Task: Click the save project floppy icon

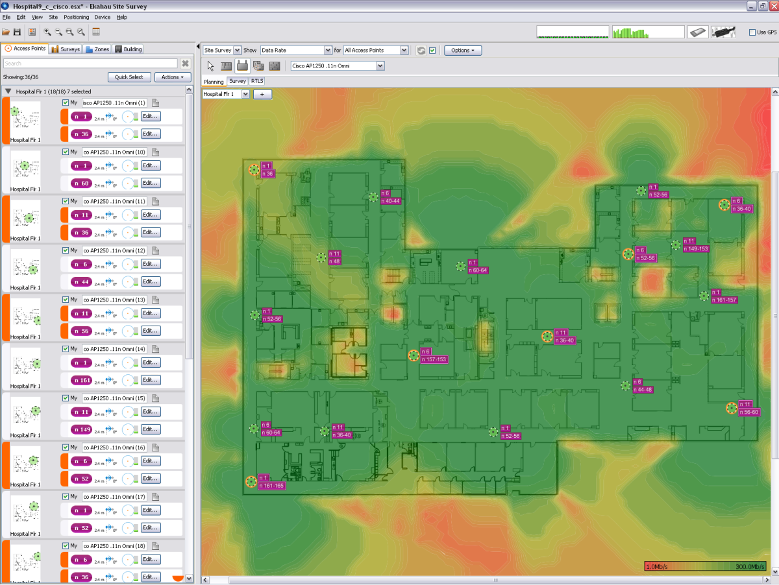Action: click(x=17, y=32)
